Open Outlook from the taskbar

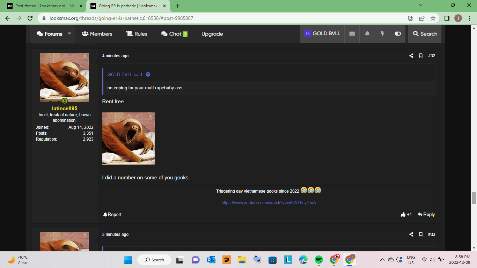tap(211, 260)
